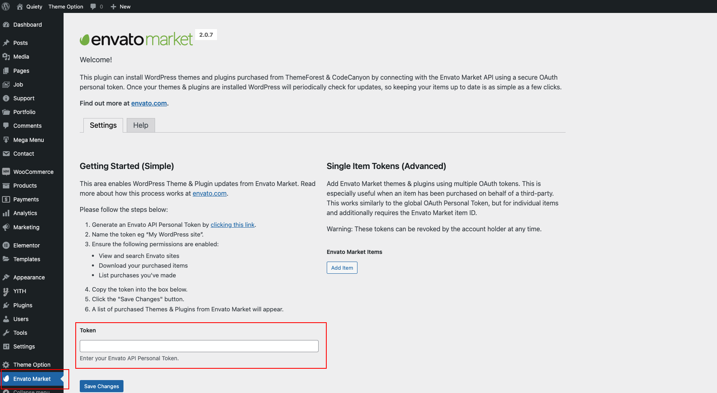Click the WordPress logo icon

pyautogui.click(x=6, y=6)
